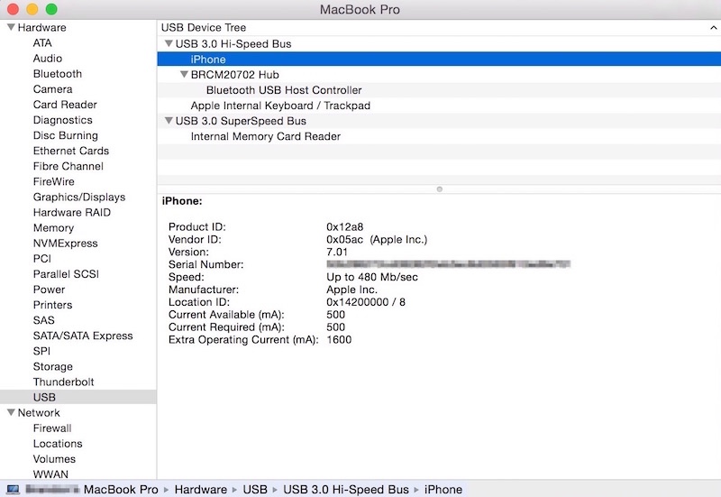Image resolution: width=721 pixels, height=497 pixels.
Task: Click Extra Operating Current value 1600
Action: click(x=339, y=340)
